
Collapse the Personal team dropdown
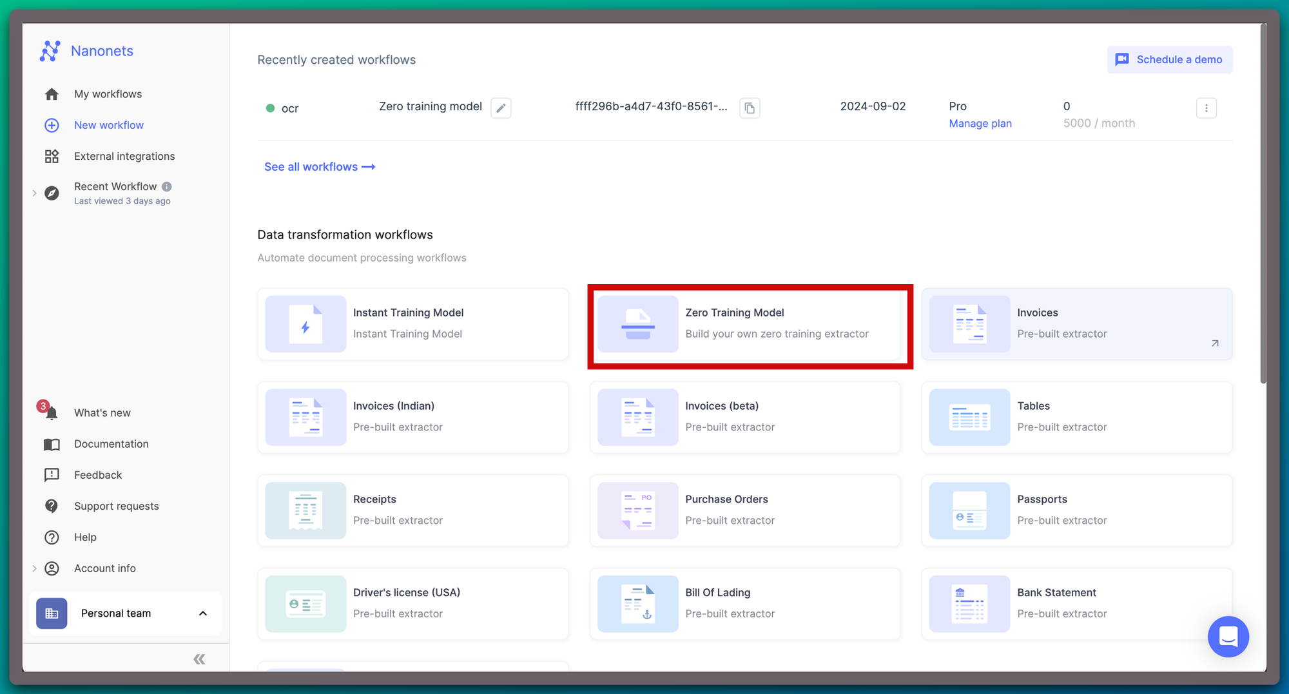202,613
